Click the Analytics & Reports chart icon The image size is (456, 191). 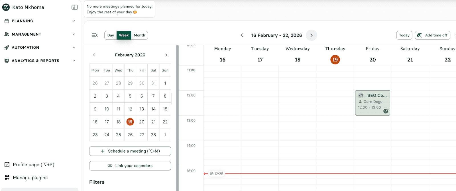7,61
